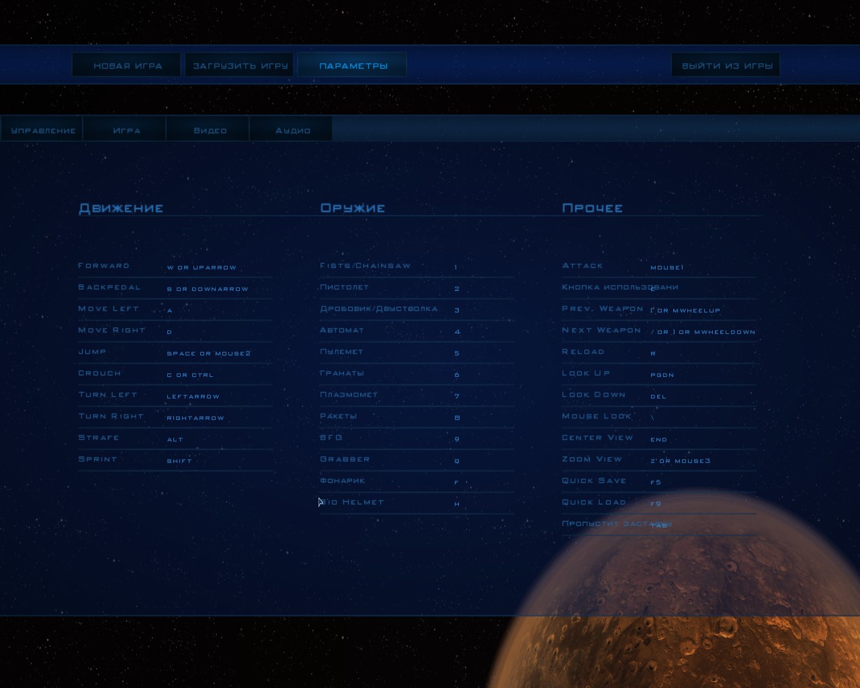The width and height of the screenshot is (860, 688).
Task: Open the Аудио settings tab
Action: coord(292,130)
